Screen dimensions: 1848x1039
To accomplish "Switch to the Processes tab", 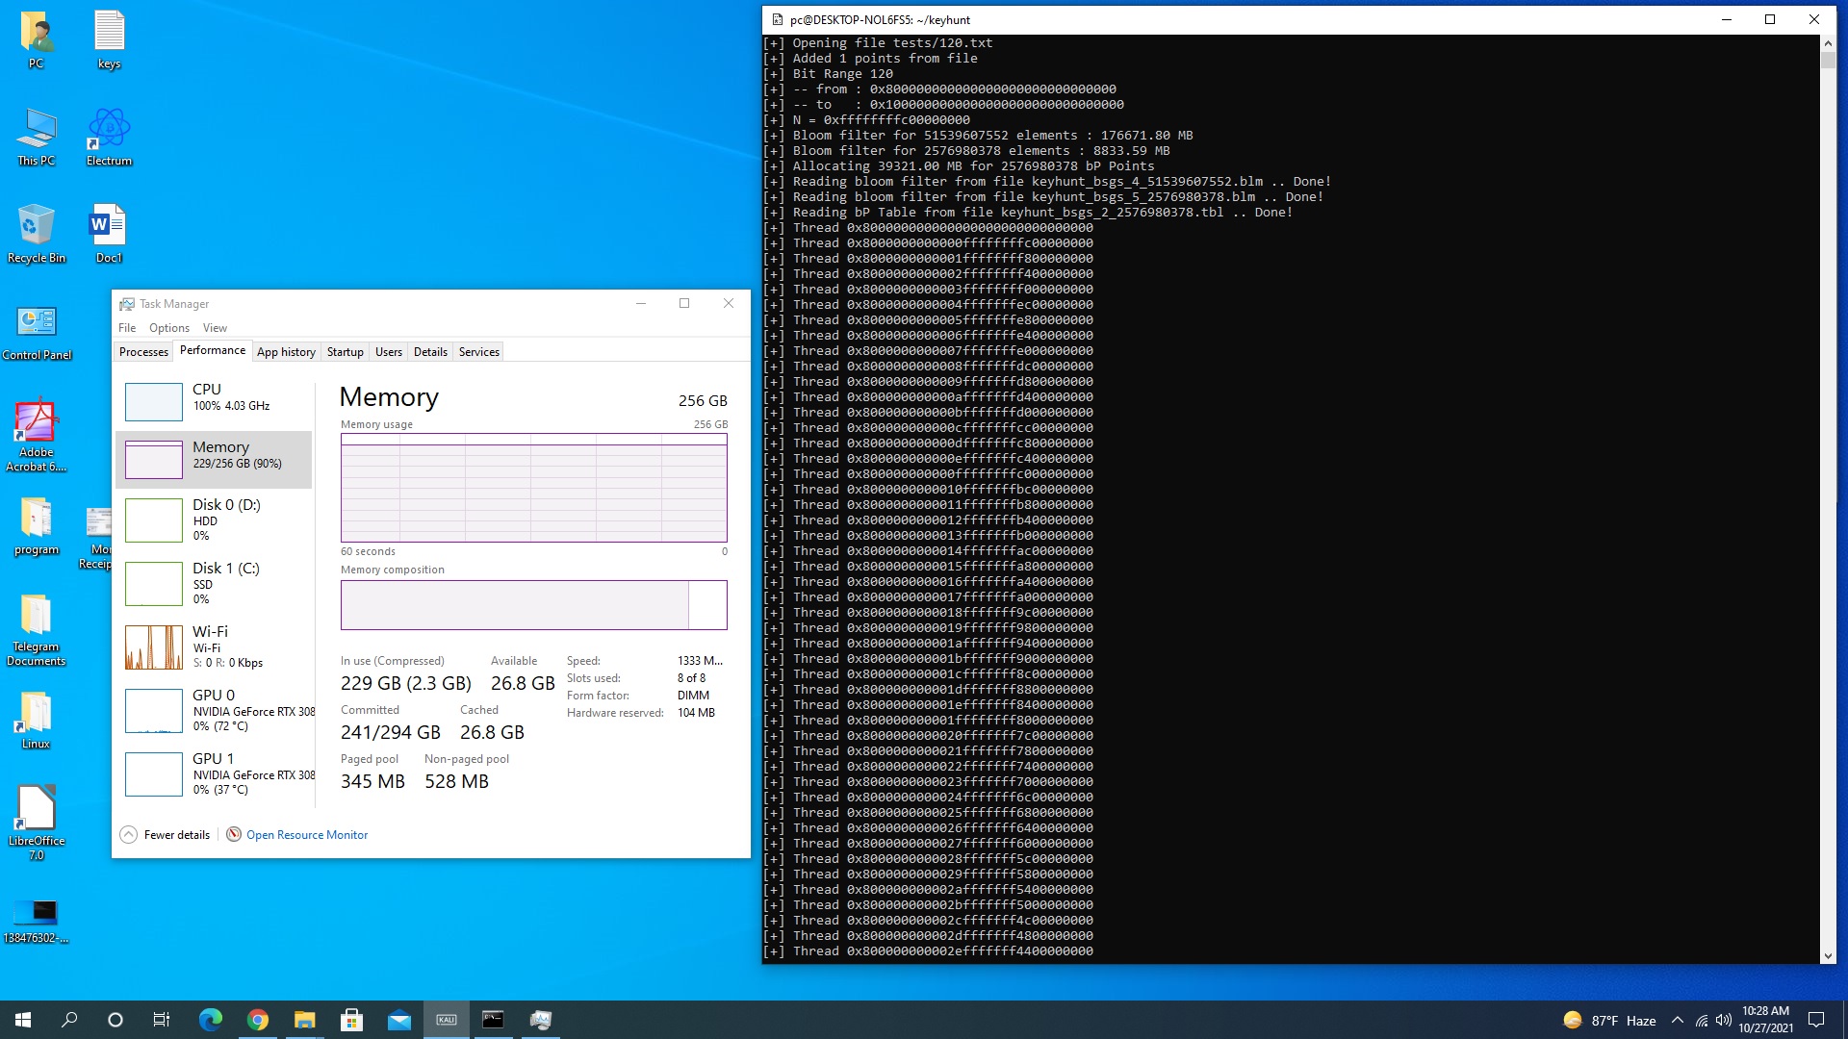I will point(143,352).
